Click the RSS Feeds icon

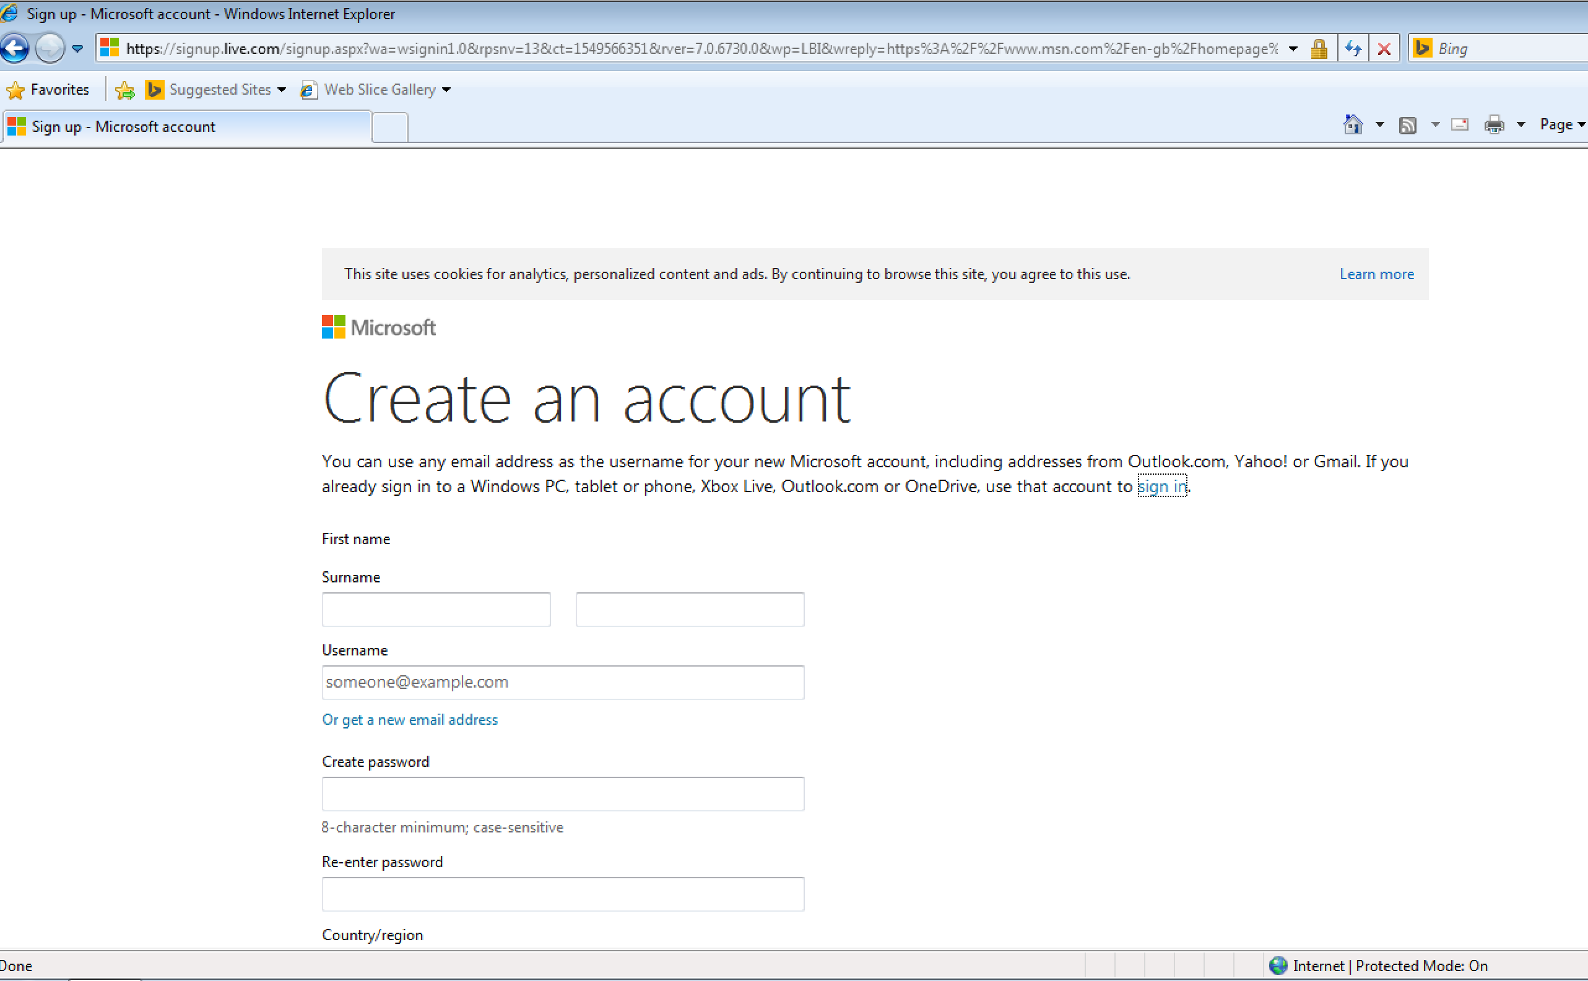1408,124
